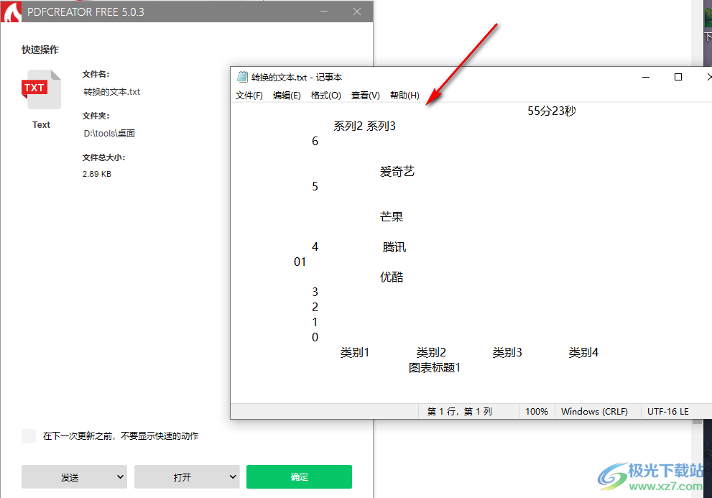Click the Windows (CRLF) status entry
Viewport: 712px width, 498px height.
[594, 411]
